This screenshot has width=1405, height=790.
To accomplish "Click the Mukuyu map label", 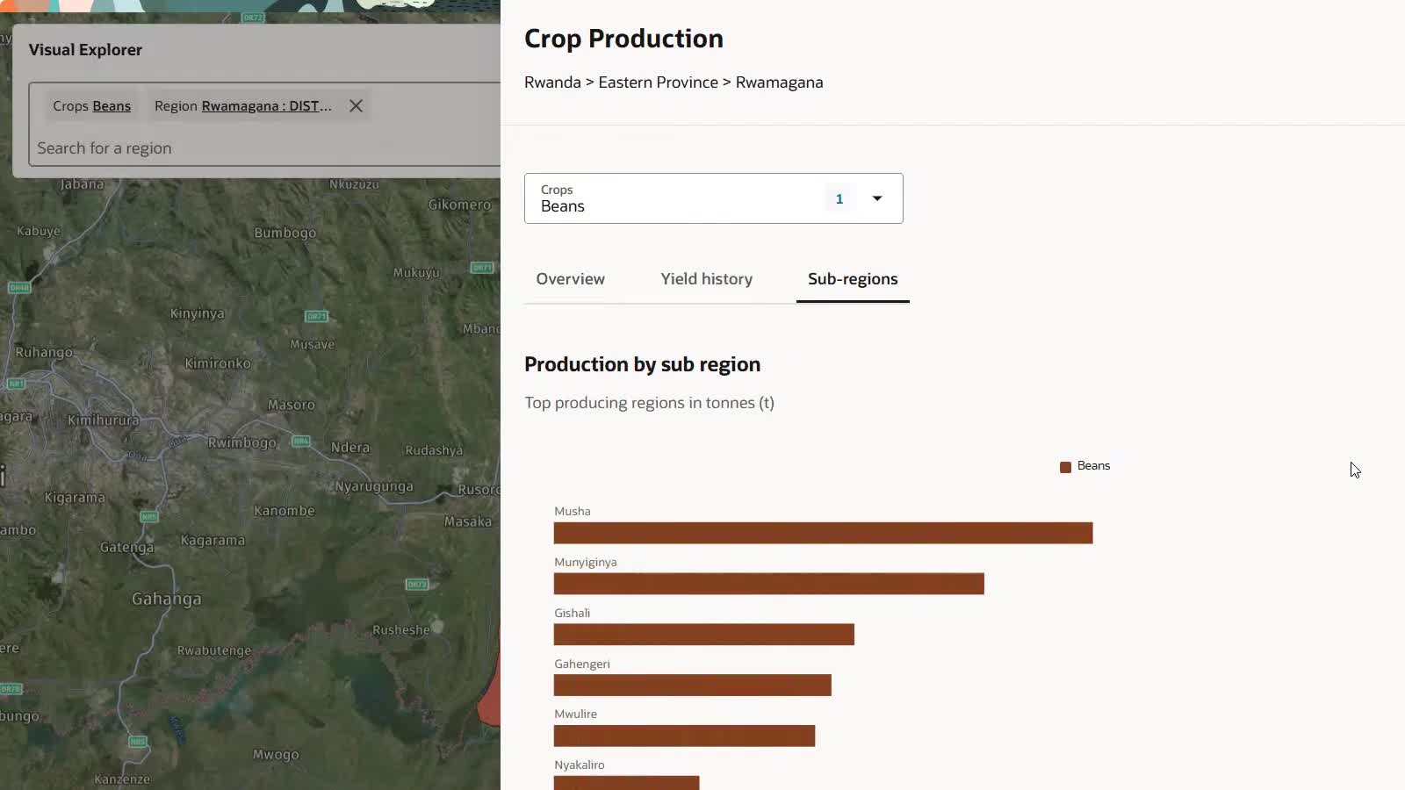I will click(x=416, y=273).
